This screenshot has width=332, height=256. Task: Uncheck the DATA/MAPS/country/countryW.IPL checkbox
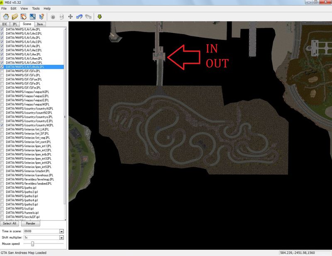point(2,125)
